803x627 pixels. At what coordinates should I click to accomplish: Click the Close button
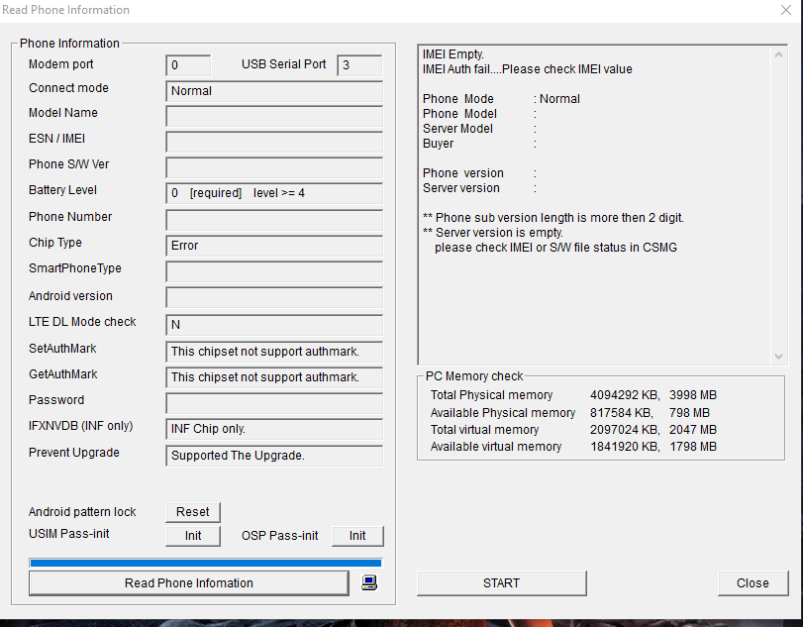pyautogui.click(x=753, y=583)
